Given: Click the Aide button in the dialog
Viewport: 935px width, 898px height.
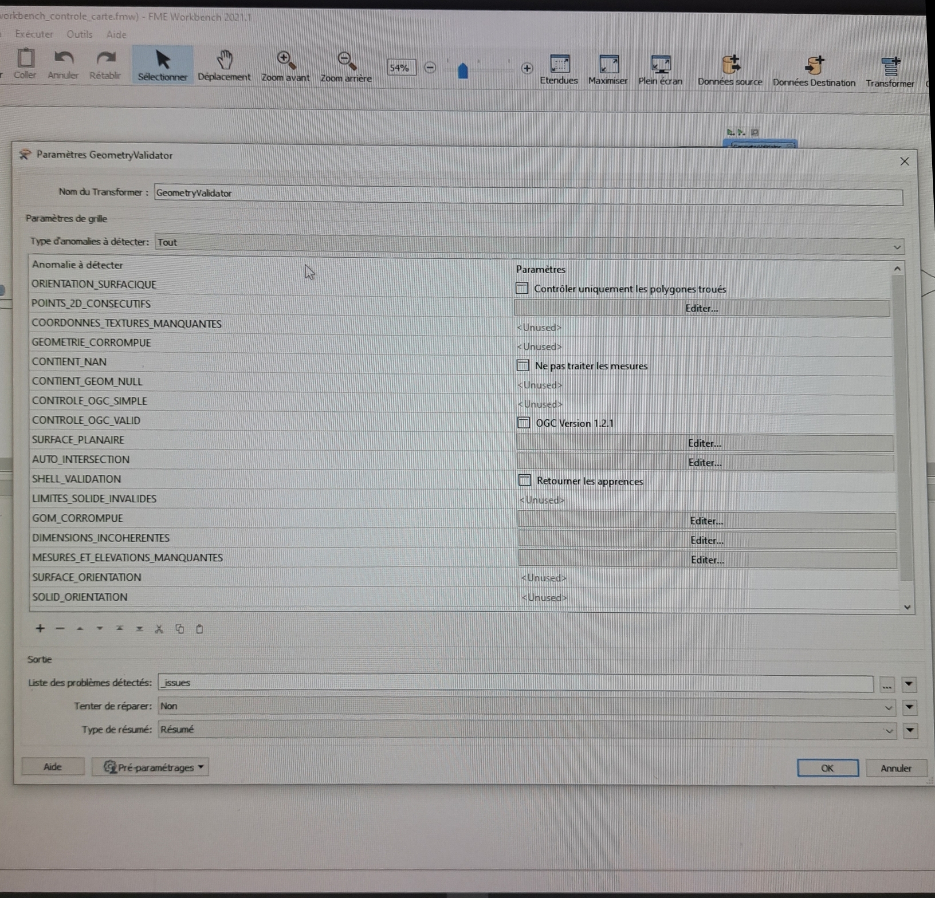Looking at the screenshot, I should click(x=53, y=766).
